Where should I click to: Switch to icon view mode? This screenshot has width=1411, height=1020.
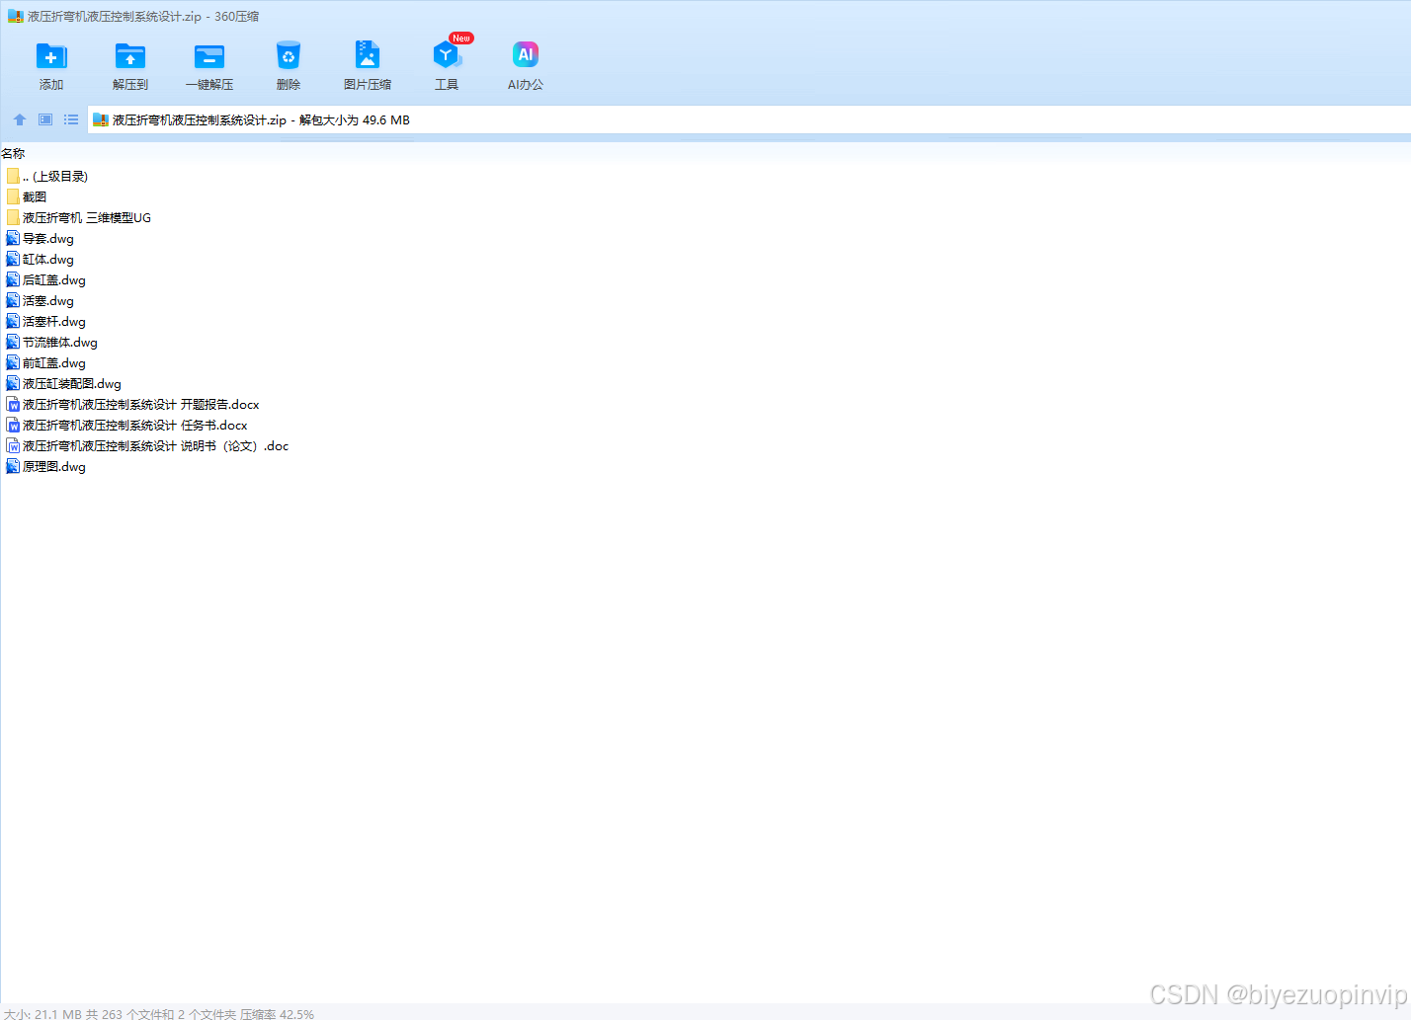[45, 119]
